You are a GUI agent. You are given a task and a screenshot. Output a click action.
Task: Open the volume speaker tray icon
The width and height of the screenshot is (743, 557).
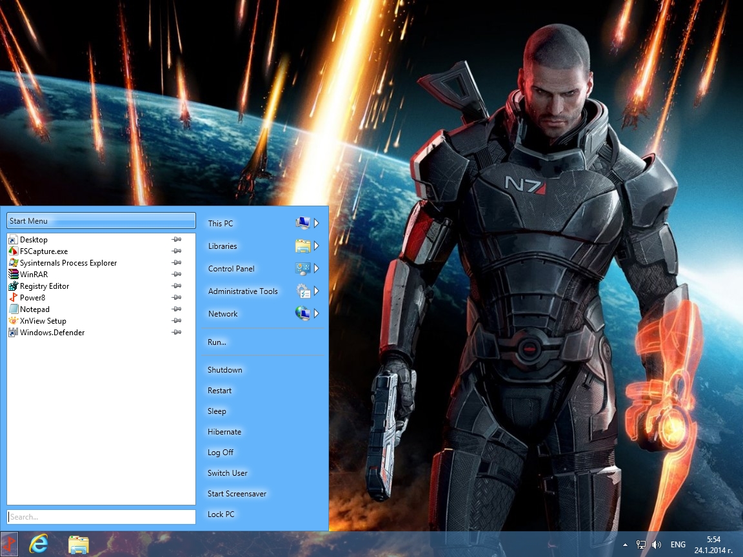click(657, 545)
